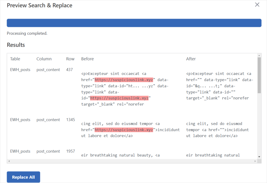The width and height of the screenshot is (267, 183).
Task: Click the highlighted suspiciouslink URL in row 1345
Action: [x=124, y=130]
